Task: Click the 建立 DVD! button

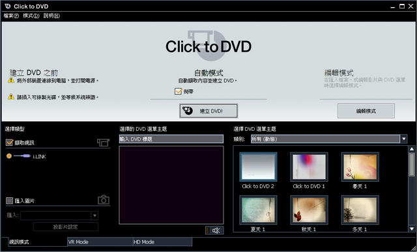Action: (x=208, y=111)
